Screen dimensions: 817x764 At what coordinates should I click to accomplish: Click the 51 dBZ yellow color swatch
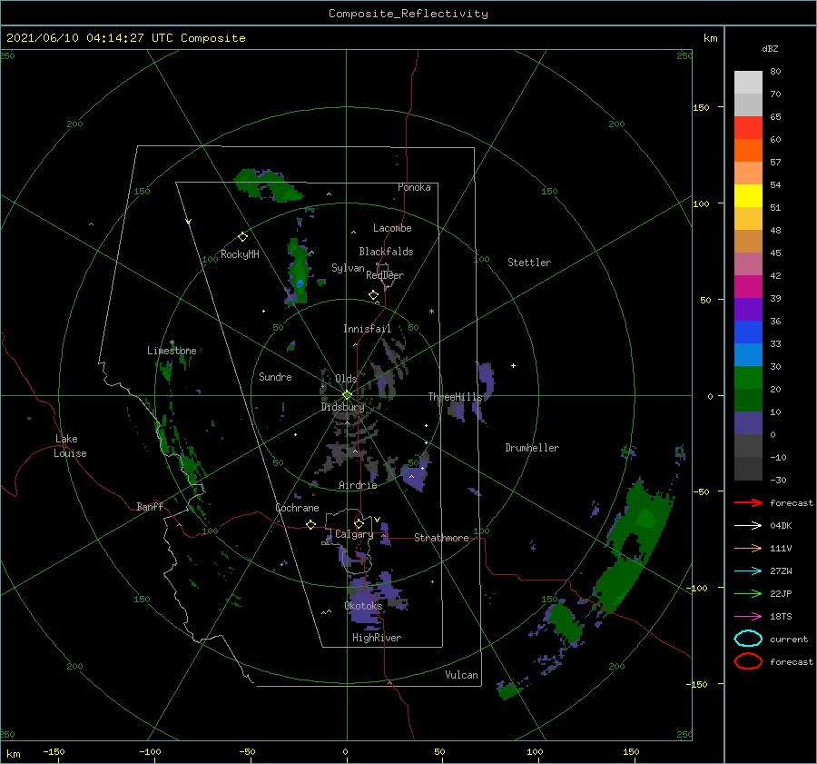pos(748,196)
